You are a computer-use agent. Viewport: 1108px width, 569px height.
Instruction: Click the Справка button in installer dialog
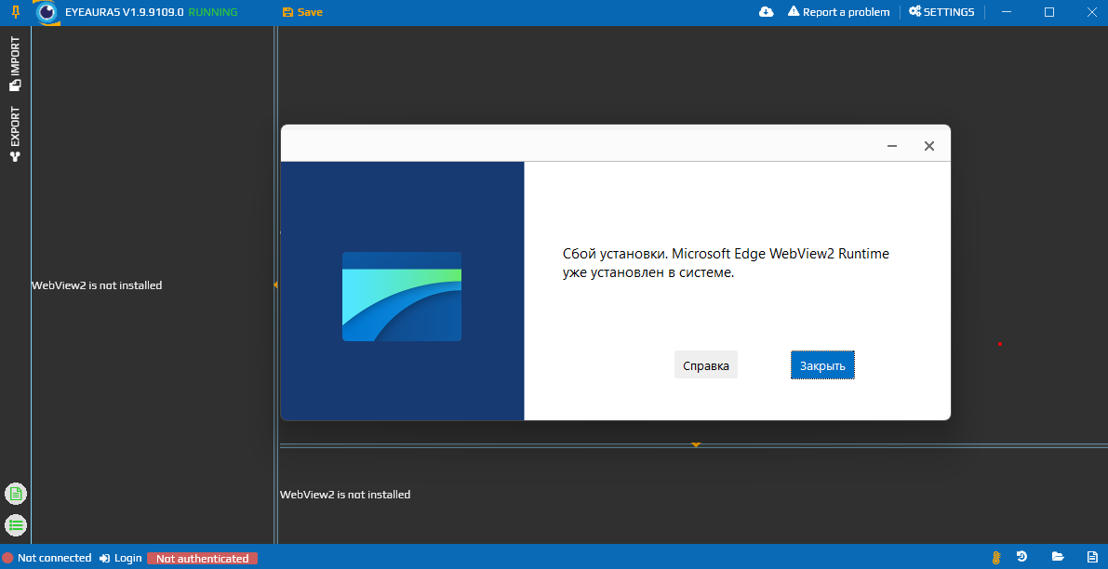pyautogui.click(x=706, y=365)
